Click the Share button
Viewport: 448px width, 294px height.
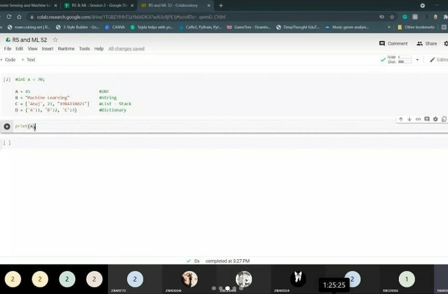click(x=427, y=44)
